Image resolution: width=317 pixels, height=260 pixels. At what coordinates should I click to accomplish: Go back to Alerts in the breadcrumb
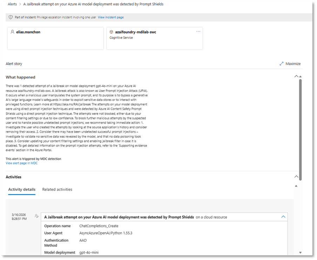(x=12, y=4)
